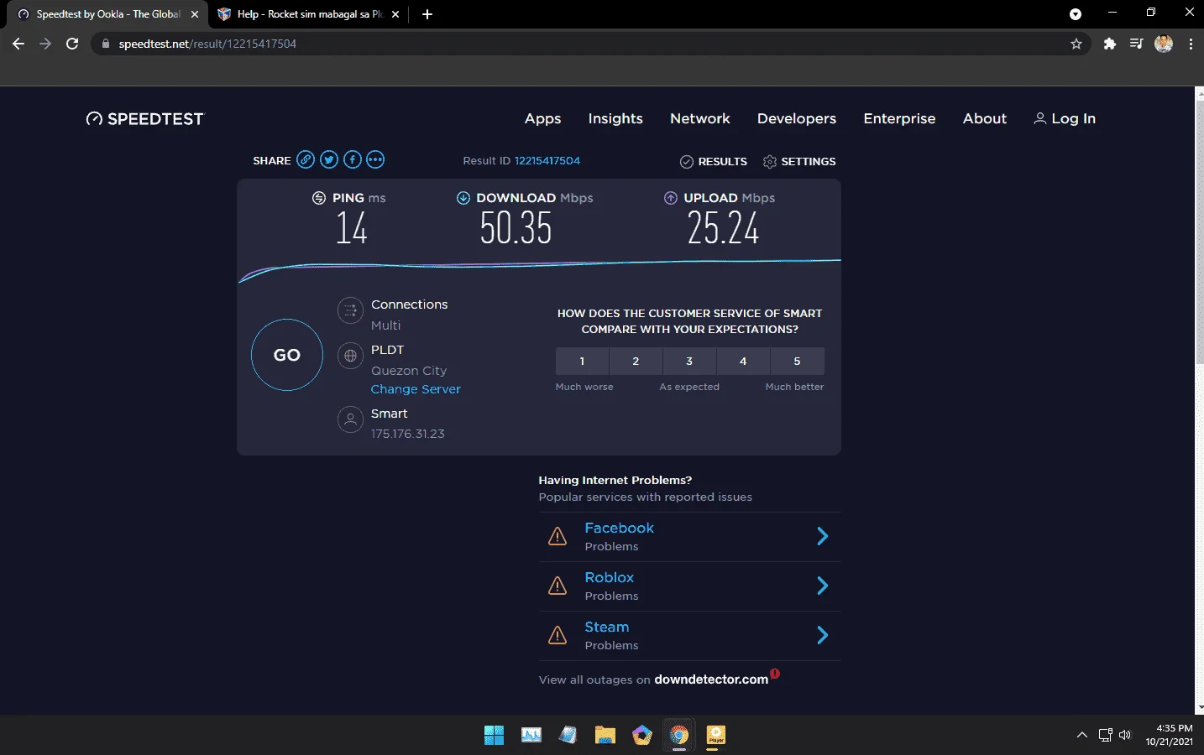Click the Speedtest logo
Image resolution: width=1204 pixels, height=755 pixels.
144,119
